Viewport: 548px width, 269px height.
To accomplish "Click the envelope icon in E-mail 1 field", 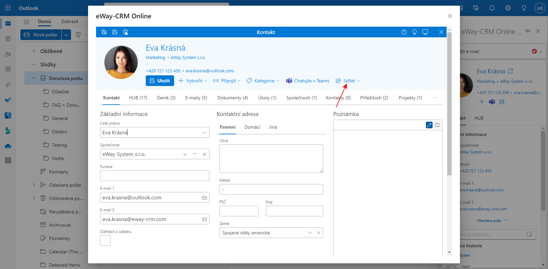I will pos(204,198).
